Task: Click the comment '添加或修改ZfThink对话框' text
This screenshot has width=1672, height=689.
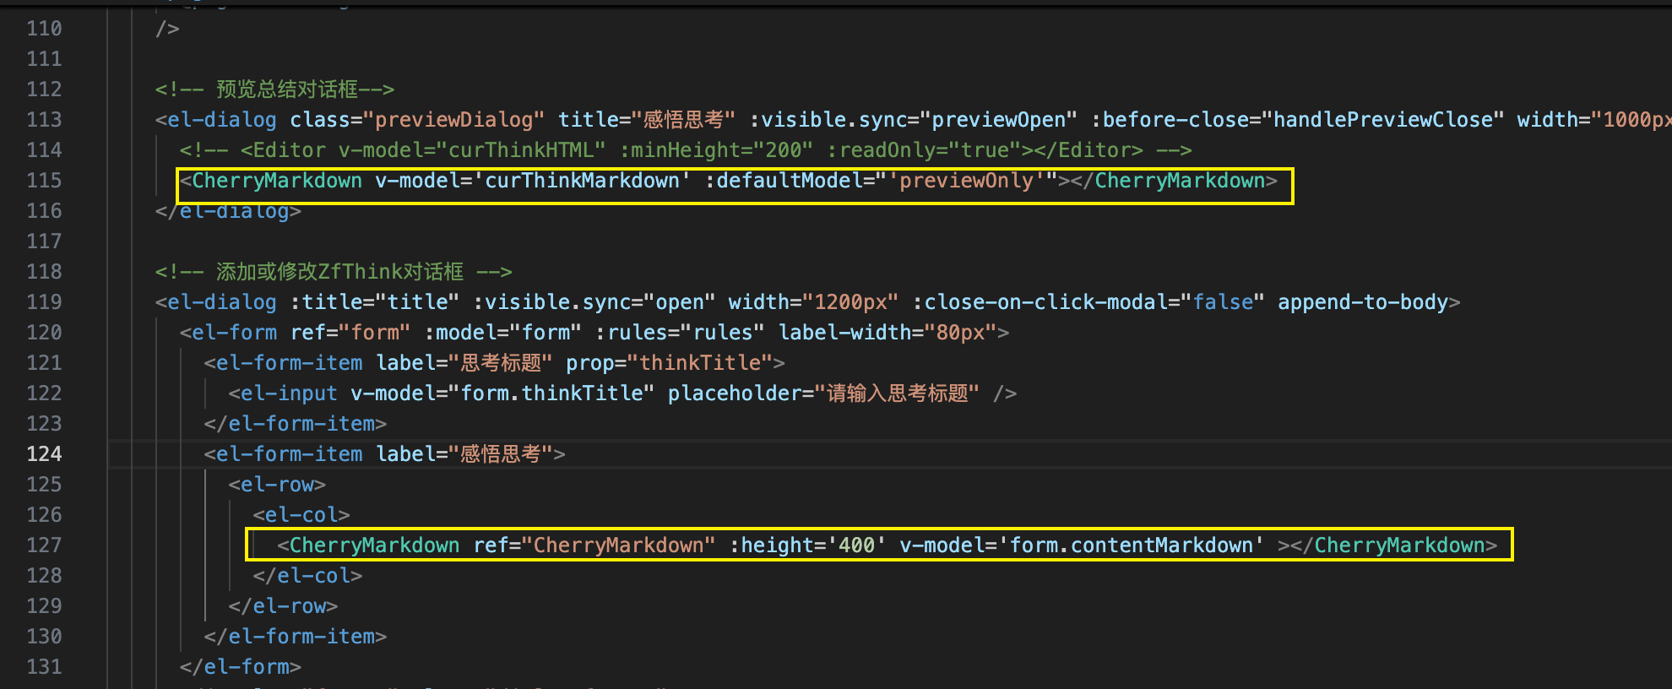Action: [339, 272]
